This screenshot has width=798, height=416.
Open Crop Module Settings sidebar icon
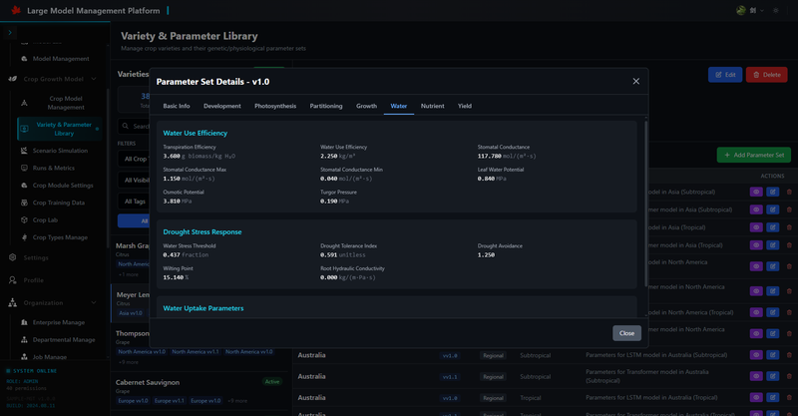(24, 186)
